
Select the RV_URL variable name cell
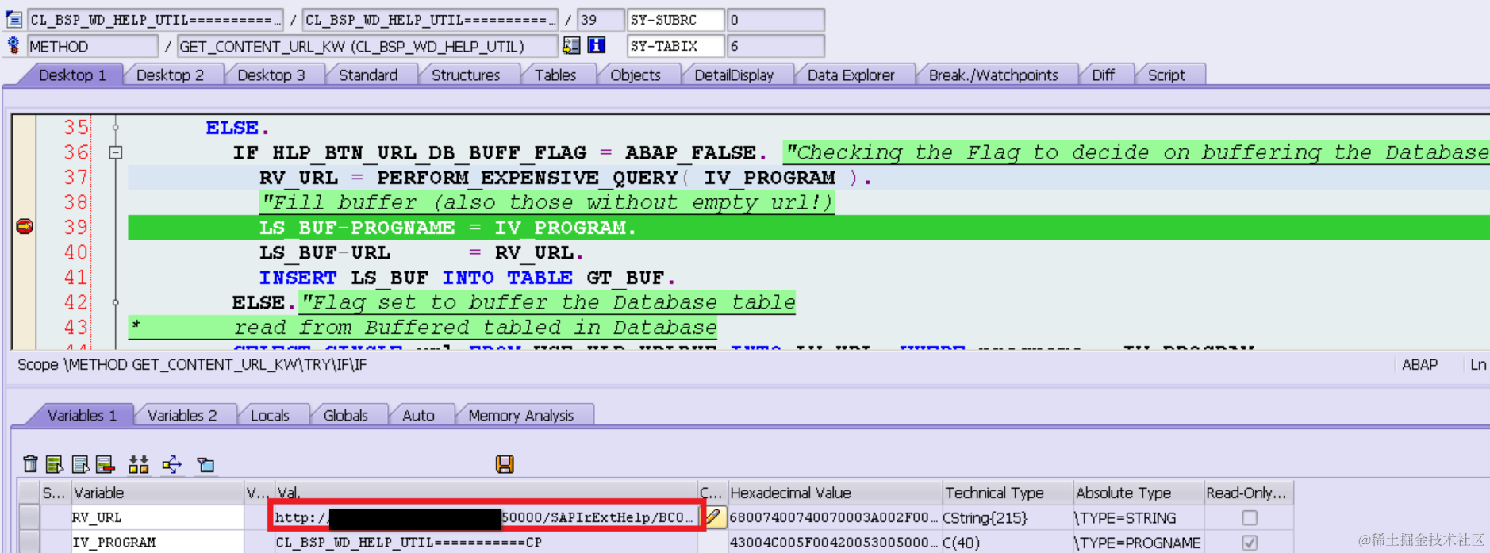click(x=157, y=517)
